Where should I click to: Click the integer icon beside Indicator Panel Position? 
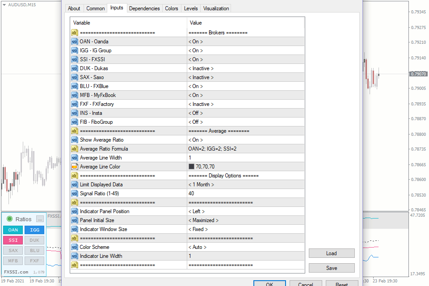[75, 211]
